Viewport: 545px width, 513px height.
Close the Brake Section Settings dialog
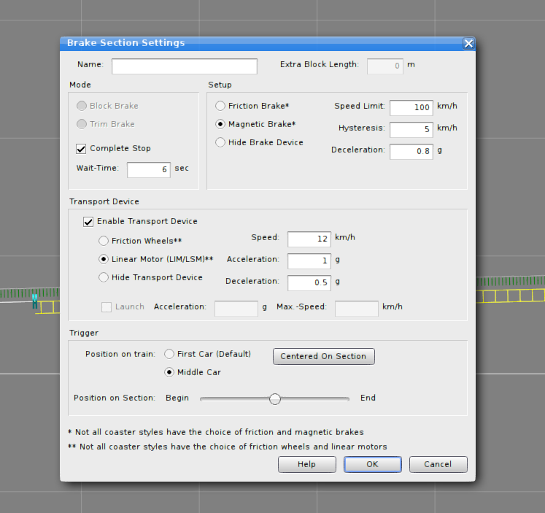pos(468,43)
